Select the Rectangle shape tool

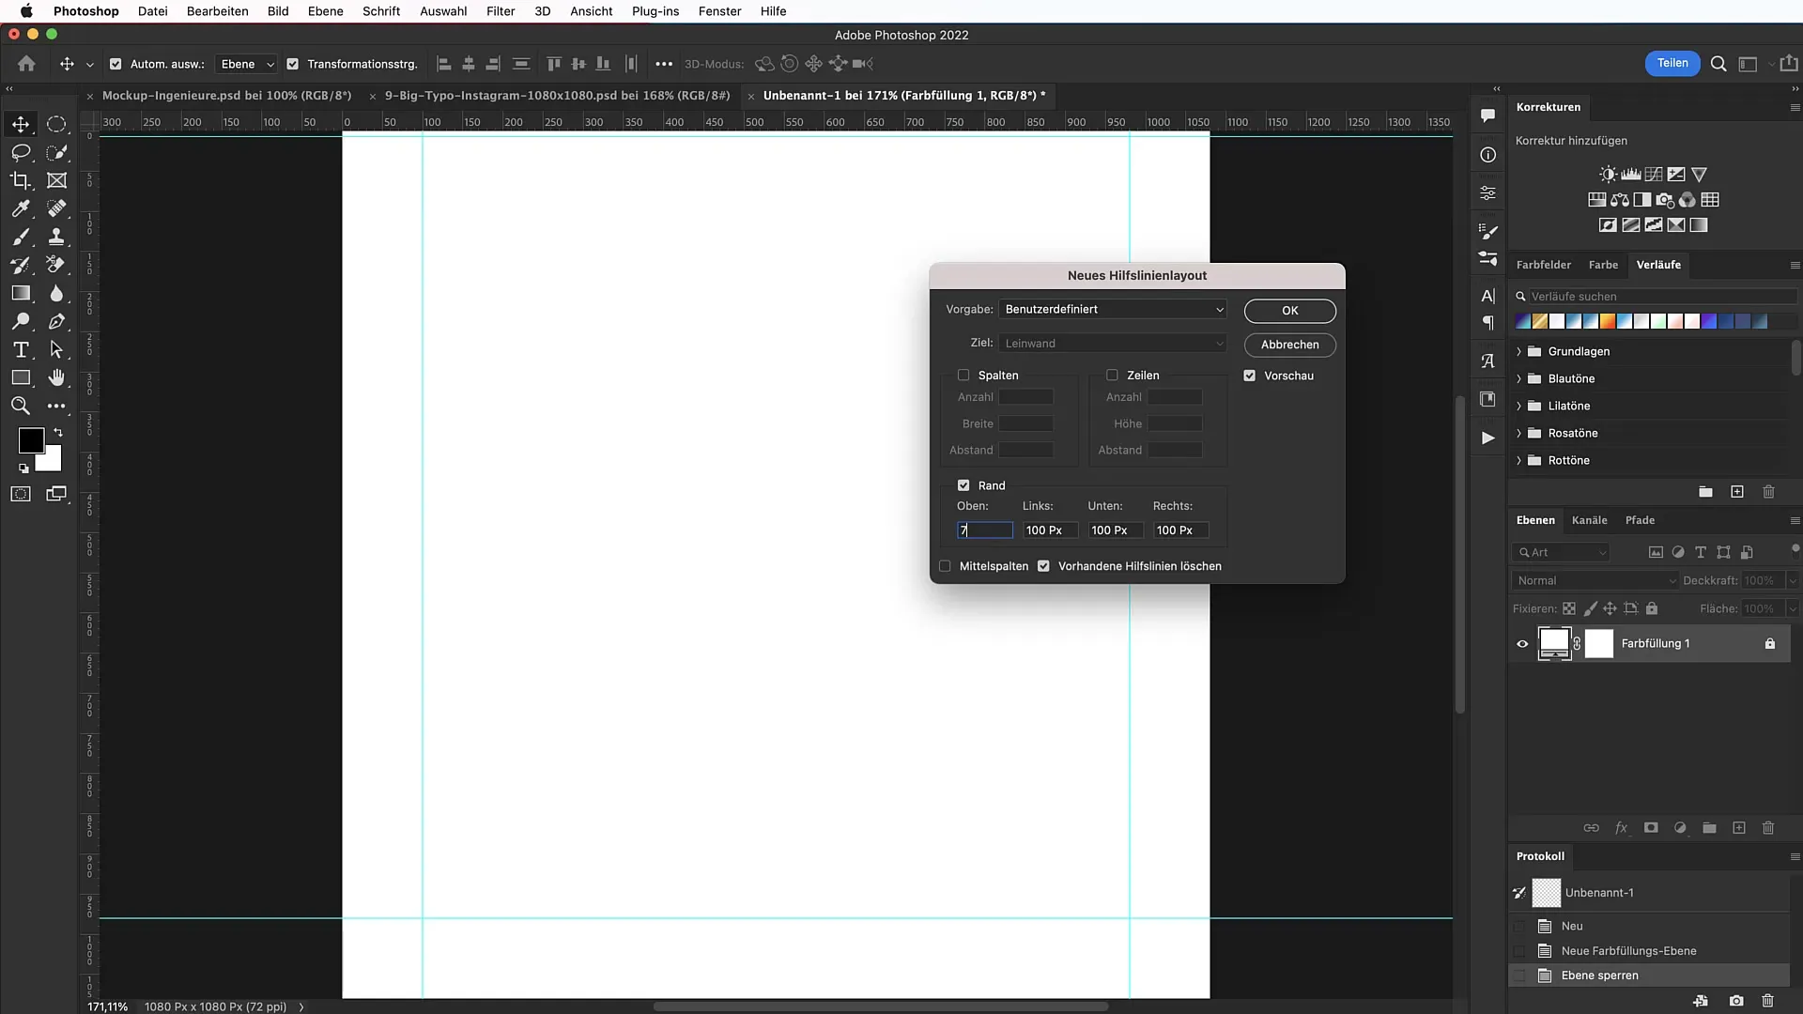pos(21,377)
